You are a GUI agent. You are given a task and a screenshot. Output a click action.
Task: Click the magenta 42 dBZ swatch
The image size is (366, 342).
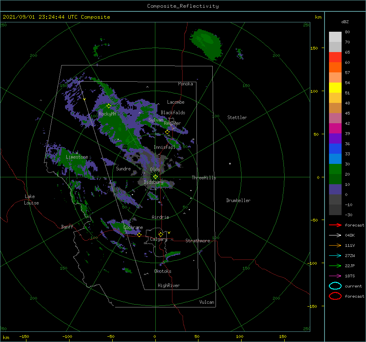335,129
